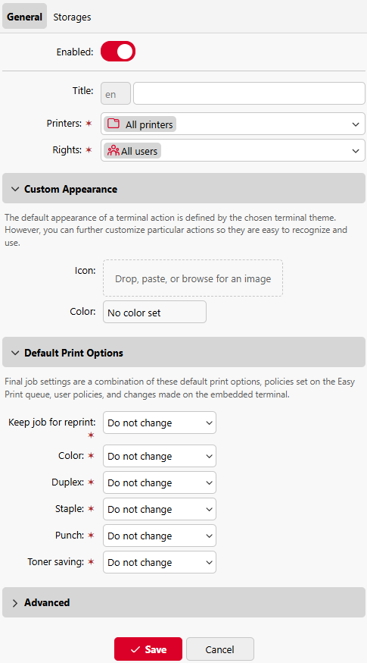Open the Staple dropdown
The width and height of the screenshot is (367, 663).
tap(160, 510)
